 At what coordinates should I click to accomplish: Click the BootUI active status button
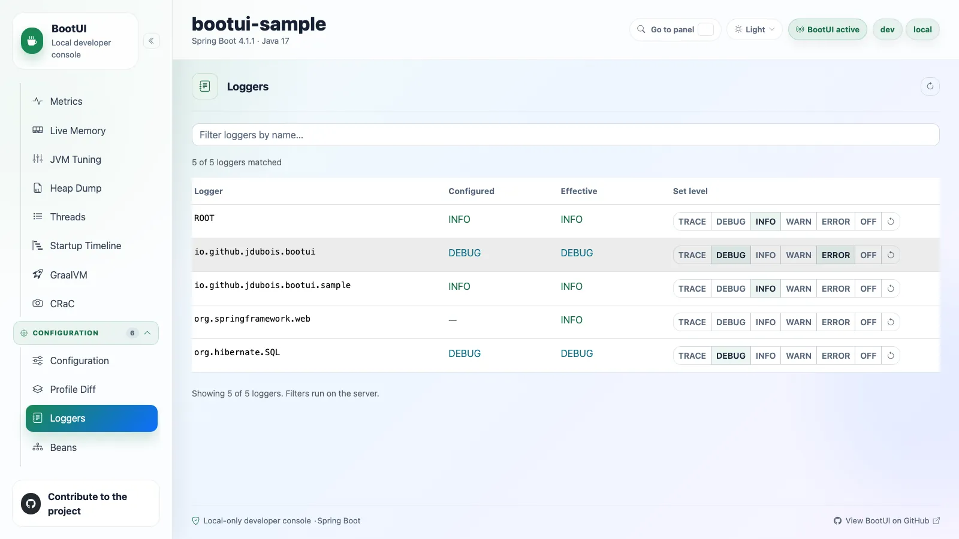[827, 29]
